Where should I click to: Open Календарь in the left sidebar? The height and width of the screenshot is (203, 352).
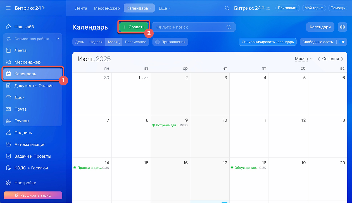tap(33, 74)
